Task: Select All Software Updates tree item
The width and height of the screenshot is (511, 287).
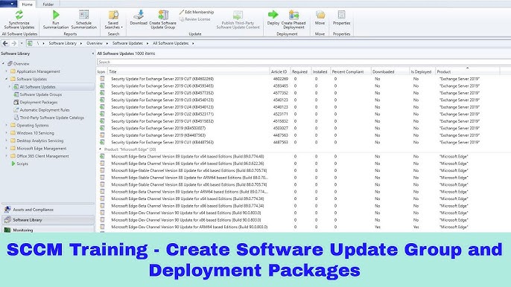Action: tap(37, 87)
